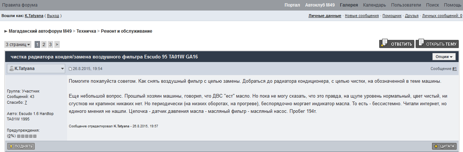463x152 pixels.
Task: Click the Выход logout link
Action: click(x=53, y=16)
